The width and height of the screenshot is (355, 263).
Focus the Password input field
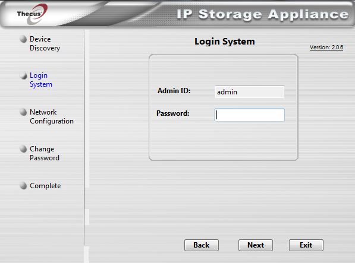click(x=249, y=115)
